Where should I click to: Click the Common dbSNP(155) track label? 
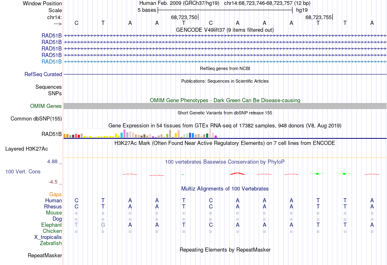(36, 119)
